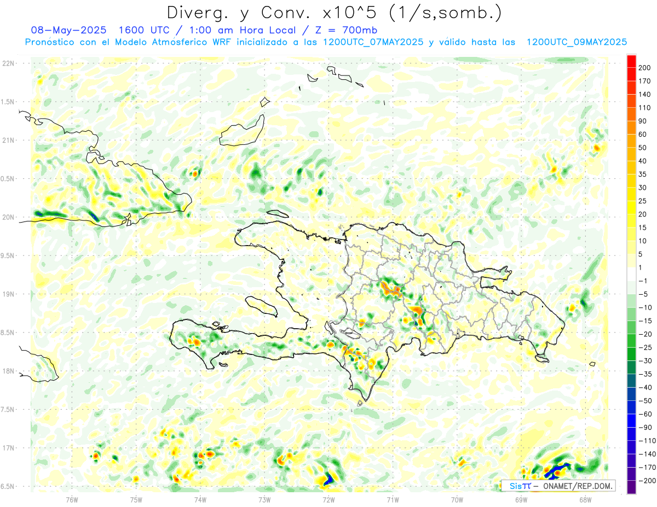Click the colorbar value 60
This screenshot has width=657, height=507.
[643, 135]
